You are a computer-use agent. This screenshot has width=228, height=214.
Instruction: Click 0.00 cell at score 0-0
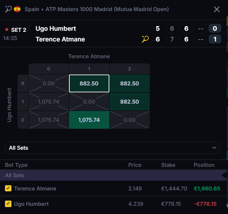click(x=48, y=84)
